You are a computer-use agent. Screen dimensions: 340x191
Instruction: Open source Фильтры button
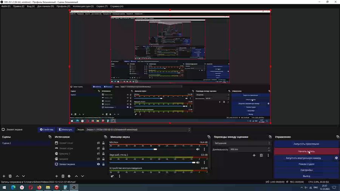65,129
